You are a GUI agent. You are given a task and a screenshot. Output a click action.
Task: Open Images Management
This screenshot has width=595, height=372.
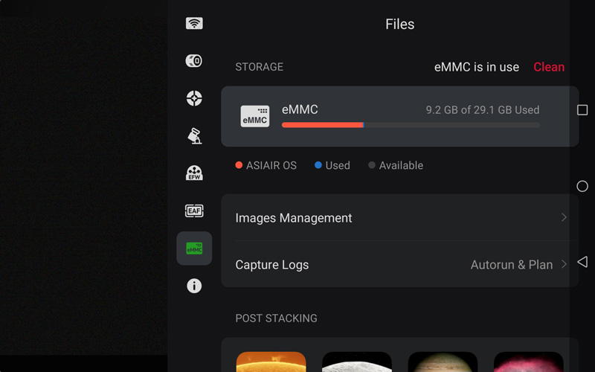(400, 217)
